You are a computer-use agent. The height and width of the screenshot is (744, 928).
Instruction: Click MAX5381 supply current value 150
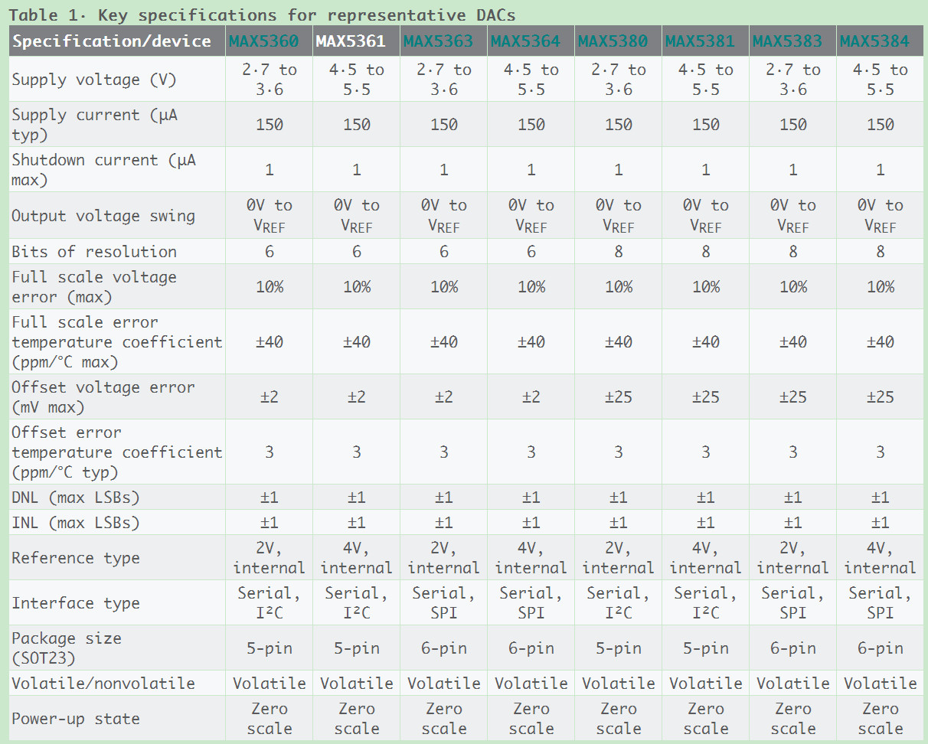pyautogui.click(x=705, y=125)
